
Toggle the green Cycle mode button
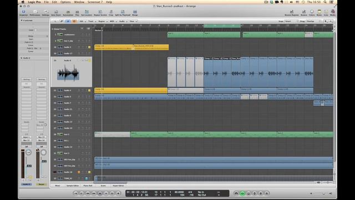(x=242, y=193)
